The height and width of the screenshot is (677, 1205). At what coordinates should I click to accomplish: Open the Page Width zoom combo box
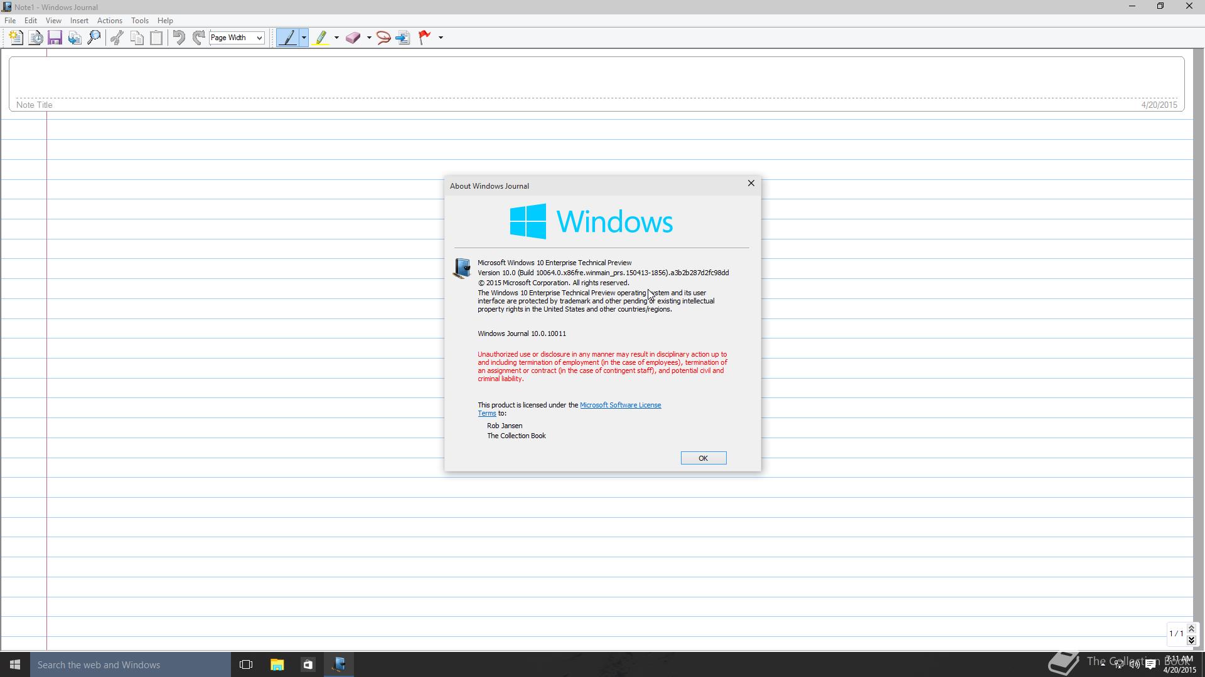[237, 38]
